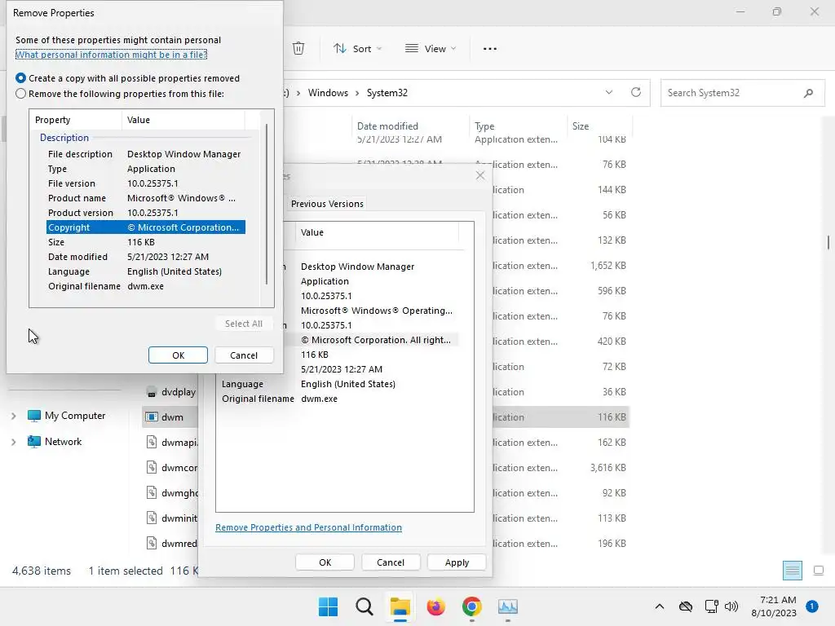Click the Select All button
The image size is (835, 626).
[x=244, y=324]
